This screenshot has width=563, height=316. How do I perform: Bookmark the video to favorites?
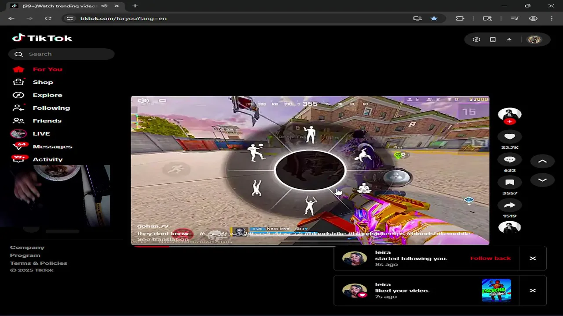click(x=509, y=182)
